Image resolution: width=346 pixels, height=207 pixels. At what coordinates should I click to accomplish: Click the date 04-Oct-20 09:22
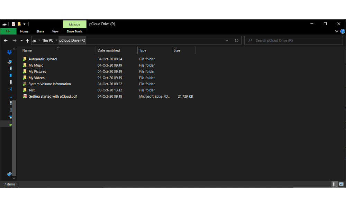[110, 84]
